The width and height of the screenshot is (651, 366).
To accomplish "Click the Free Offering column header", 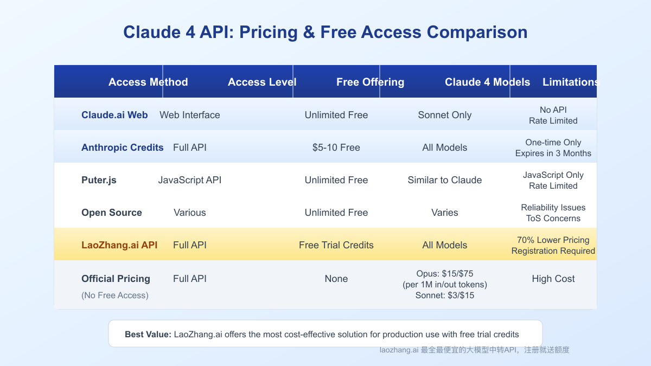I will click(370, 82).
